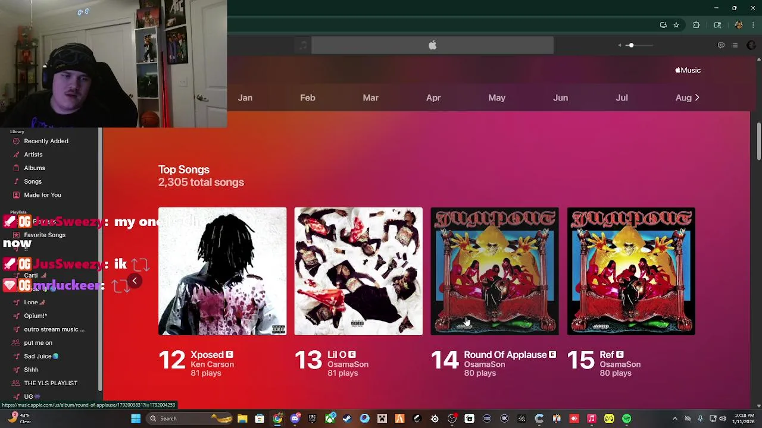Click the Xposed album artwork
The image size is (762, 428).
(x=222, y=271)
